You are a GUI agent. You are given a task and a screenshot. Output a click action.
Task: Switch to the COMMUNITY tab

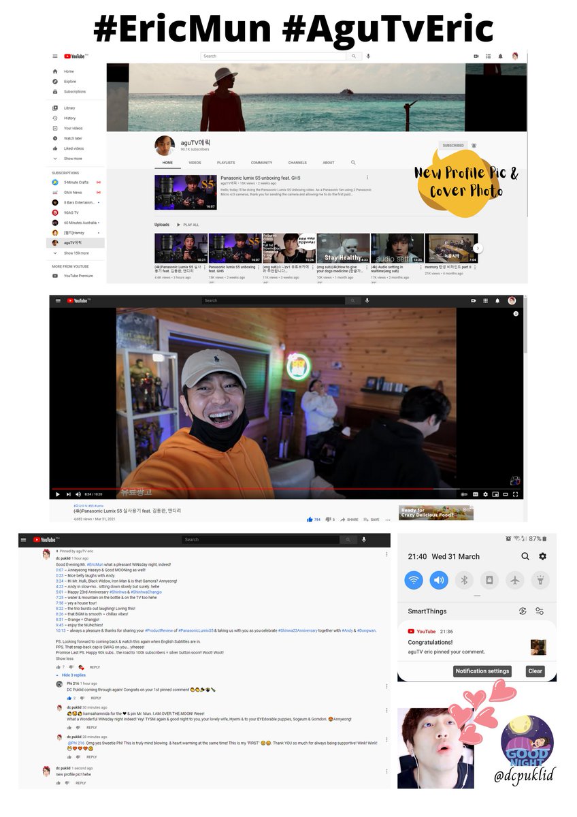click(x=261, y=163)
